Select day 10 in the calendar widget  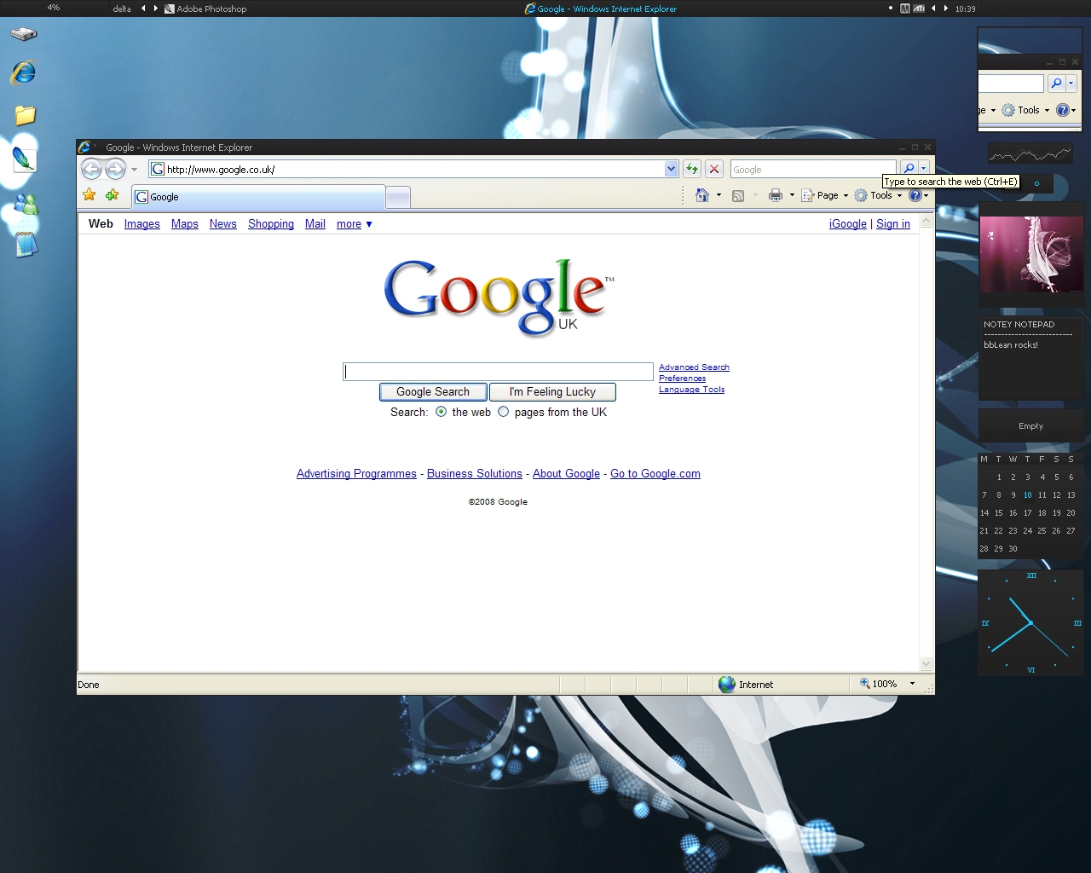[1027, 494]
